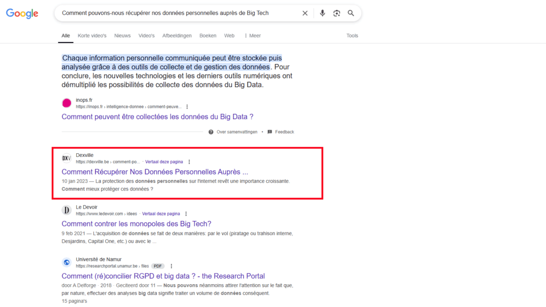Submit search with magnifying glass icon

tap(351, 13)
